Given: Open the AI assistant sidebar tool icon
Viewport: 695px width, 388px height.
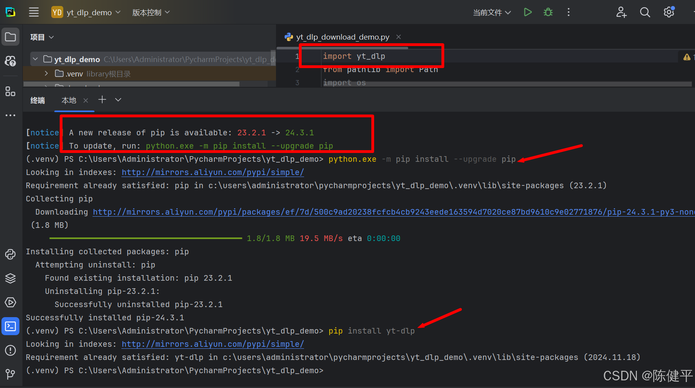Looking at the screenshot, I should point(10,61).
